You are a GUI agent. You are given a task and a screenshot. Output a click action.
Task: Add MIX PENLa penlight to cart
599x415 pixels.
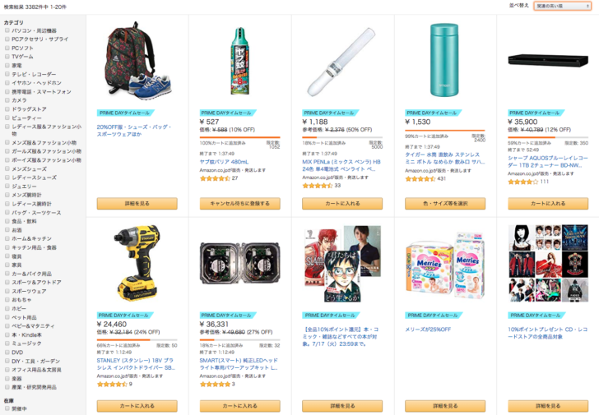pos(342,203)
